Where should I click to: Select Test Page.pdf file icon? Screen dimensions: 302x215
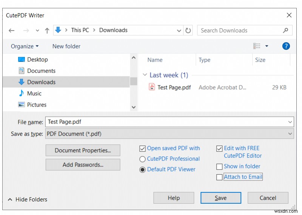pos(152,87)
